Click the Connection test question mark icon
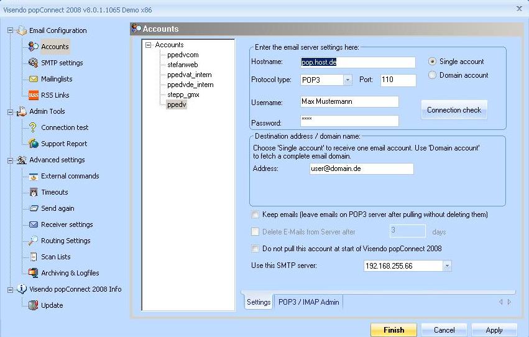This screenshot has height=337, width=529. tap(33, 127)
